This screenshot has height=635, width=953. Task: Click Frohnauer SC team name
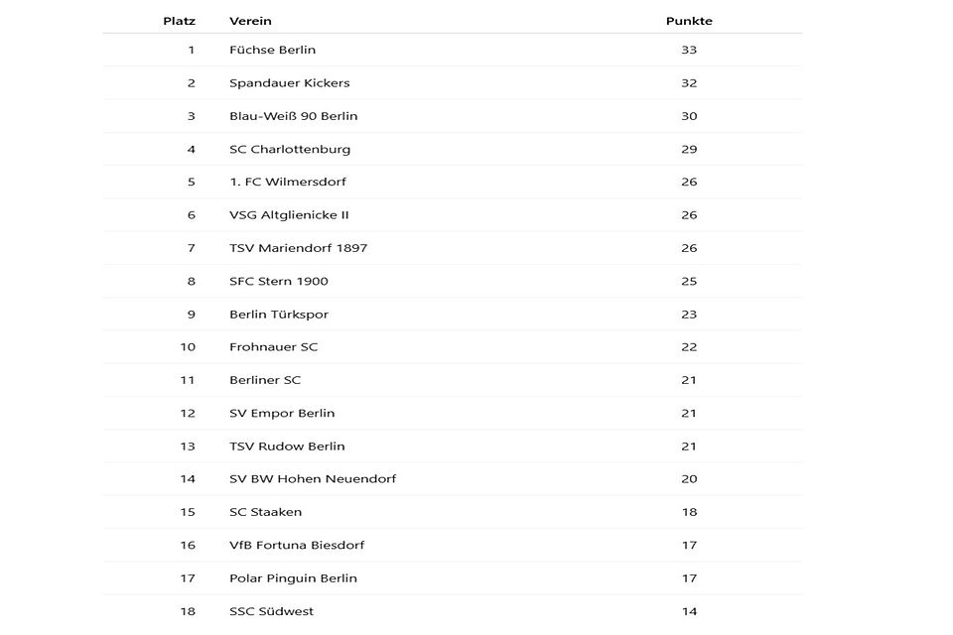(x=273, y=347)
